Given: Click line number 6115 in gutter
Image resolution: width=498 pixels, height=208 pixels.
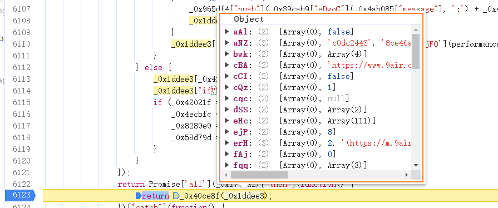Looking at the screenshot, I should tap(22, 102).
